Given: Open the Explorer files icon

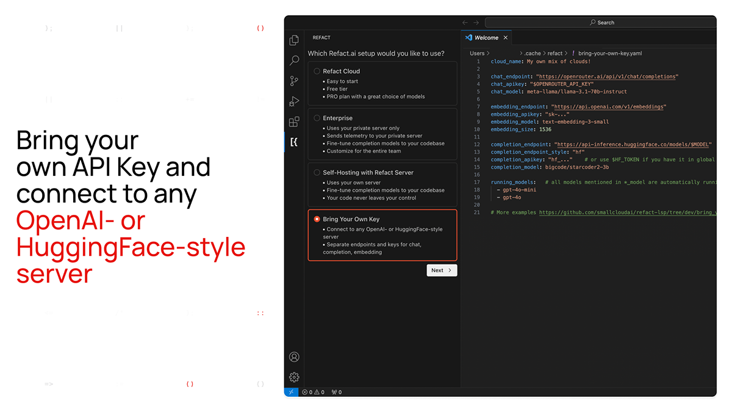Looking at the screenshot, I should 294,40.
